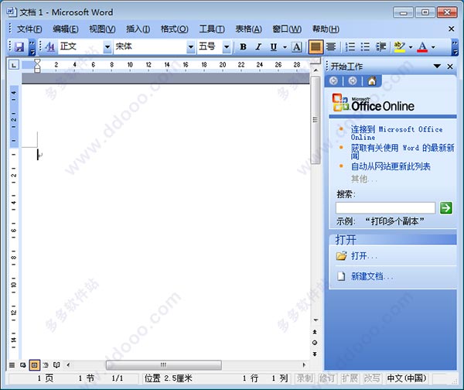Click horizontal scrollbar right arrow
Viewport: 464px width, 390px height.
coord(304,365)
